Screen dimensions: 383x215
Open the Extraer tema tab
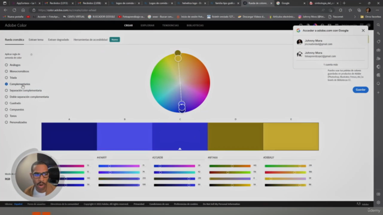click(x=36, y=40)
